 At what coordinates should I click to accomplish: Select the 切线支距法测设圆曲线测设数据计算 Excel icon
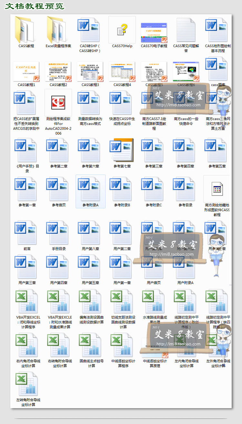point(122,302)
